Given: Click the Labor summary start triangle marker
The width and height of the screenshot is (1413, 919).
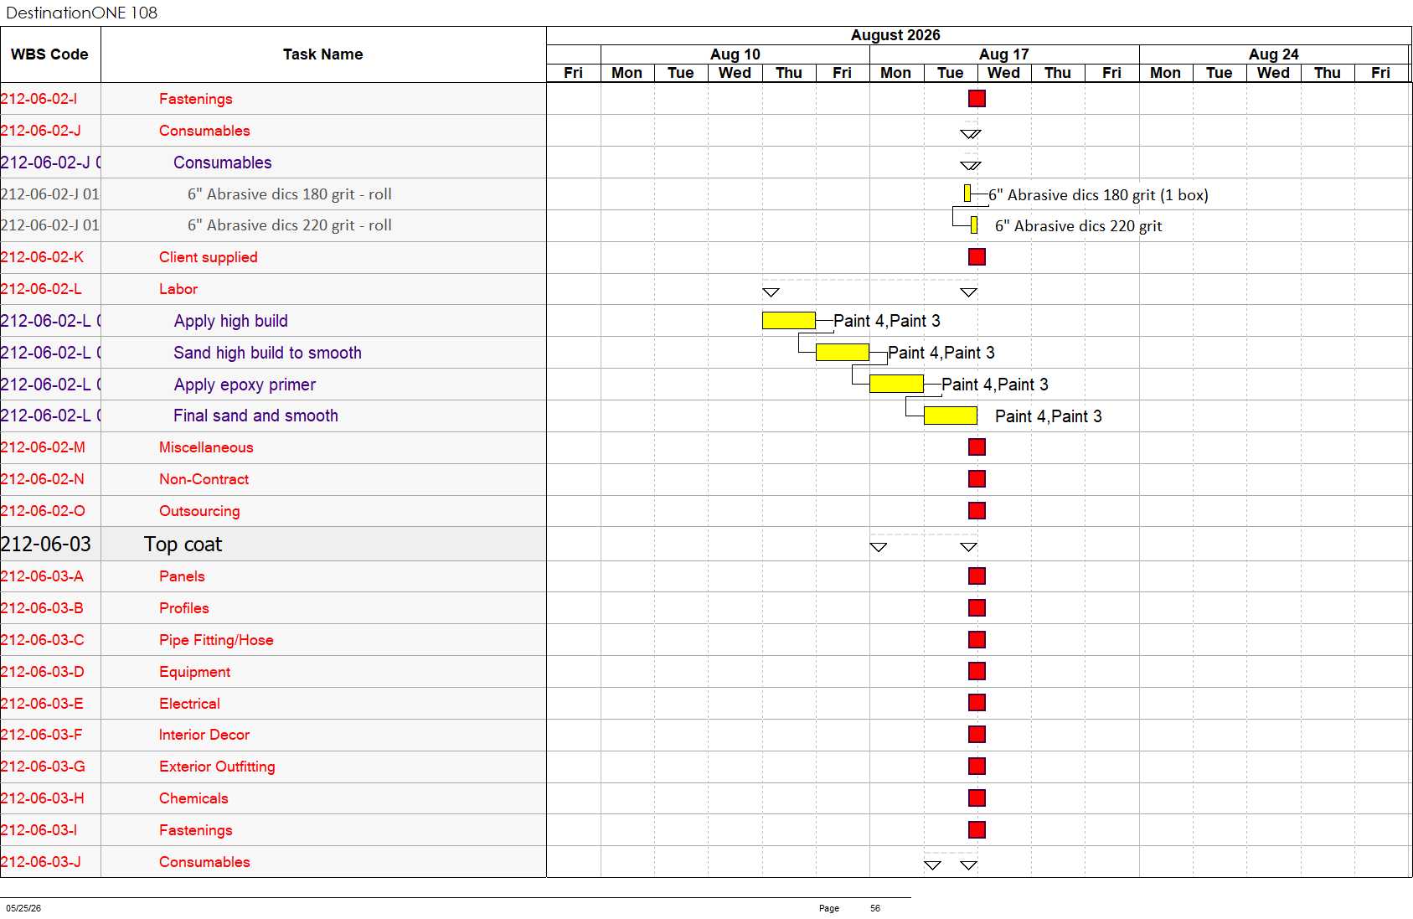Looking at the screenshot, I should (x=771, y=292).
